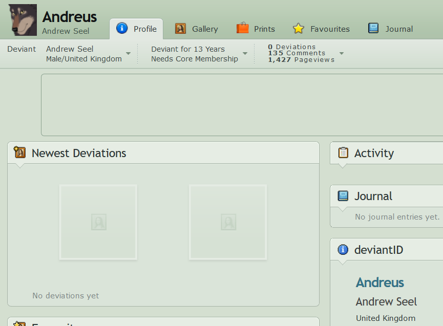
Task: Expand the Deviant for 13 Years dropdown
Action: [245, 53]
